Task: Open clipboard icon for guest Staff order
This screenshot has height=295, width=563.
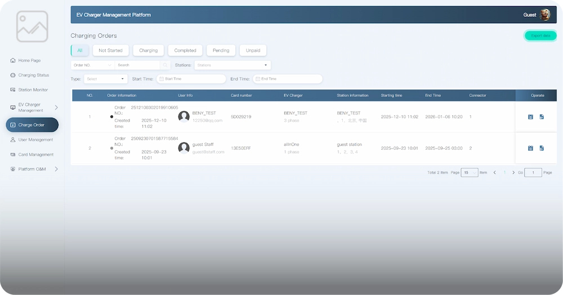Action: (530, 148)
